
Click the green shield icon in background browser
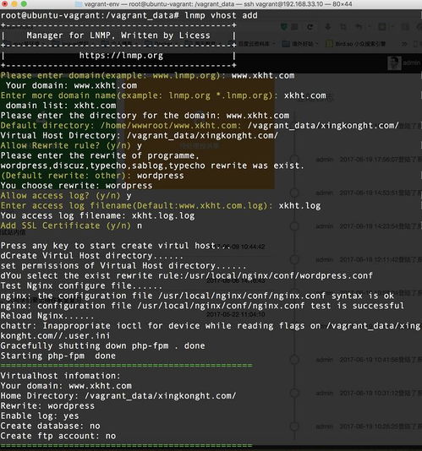pyautogui.click(x=284, y=27)
